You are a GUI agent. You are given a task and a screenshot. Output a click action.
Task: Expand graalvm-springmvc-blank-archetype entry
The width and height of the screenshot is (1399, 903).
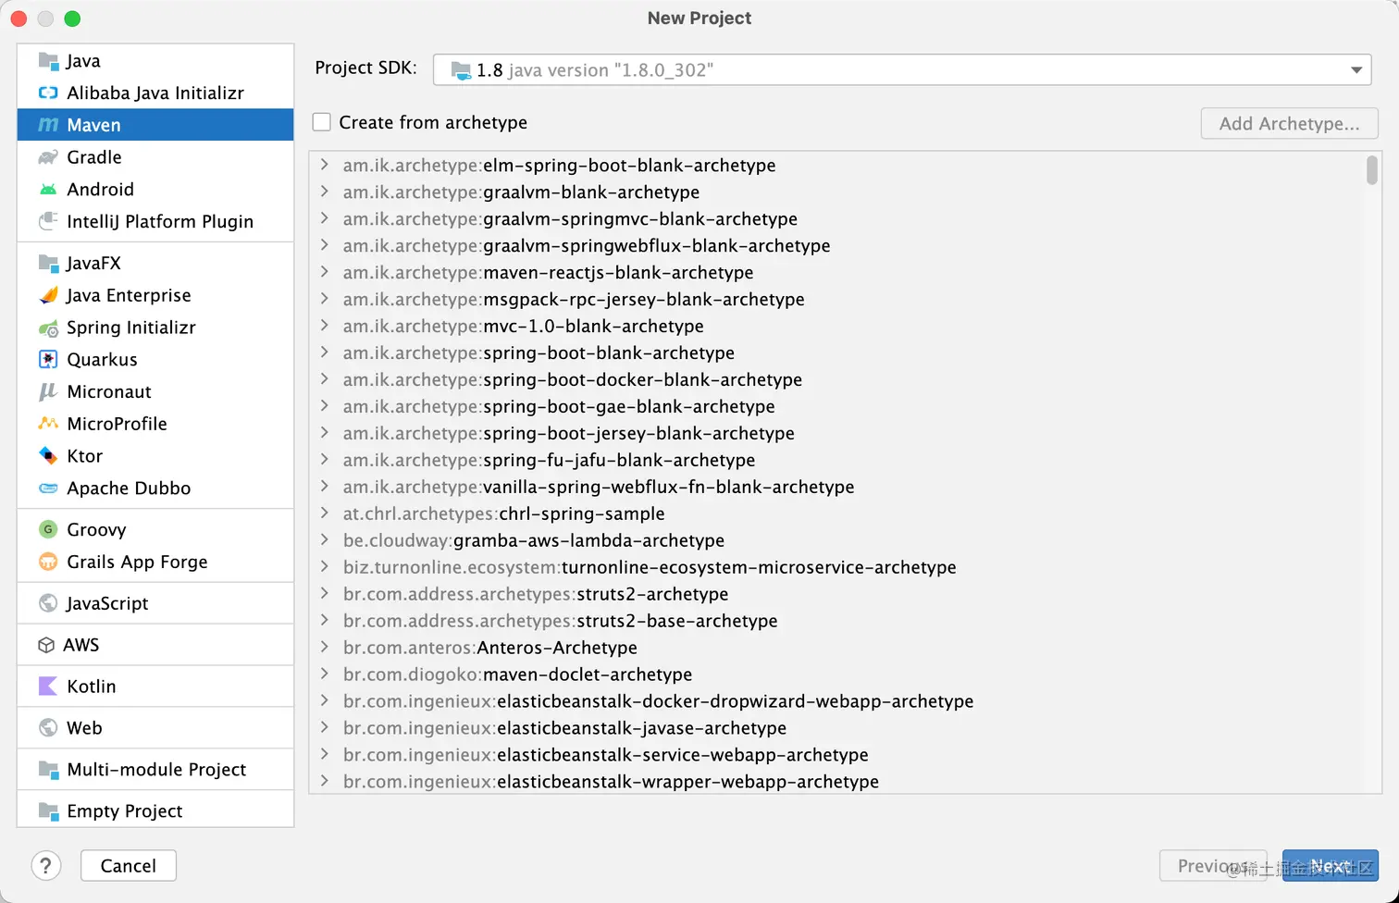coord(324,218)
